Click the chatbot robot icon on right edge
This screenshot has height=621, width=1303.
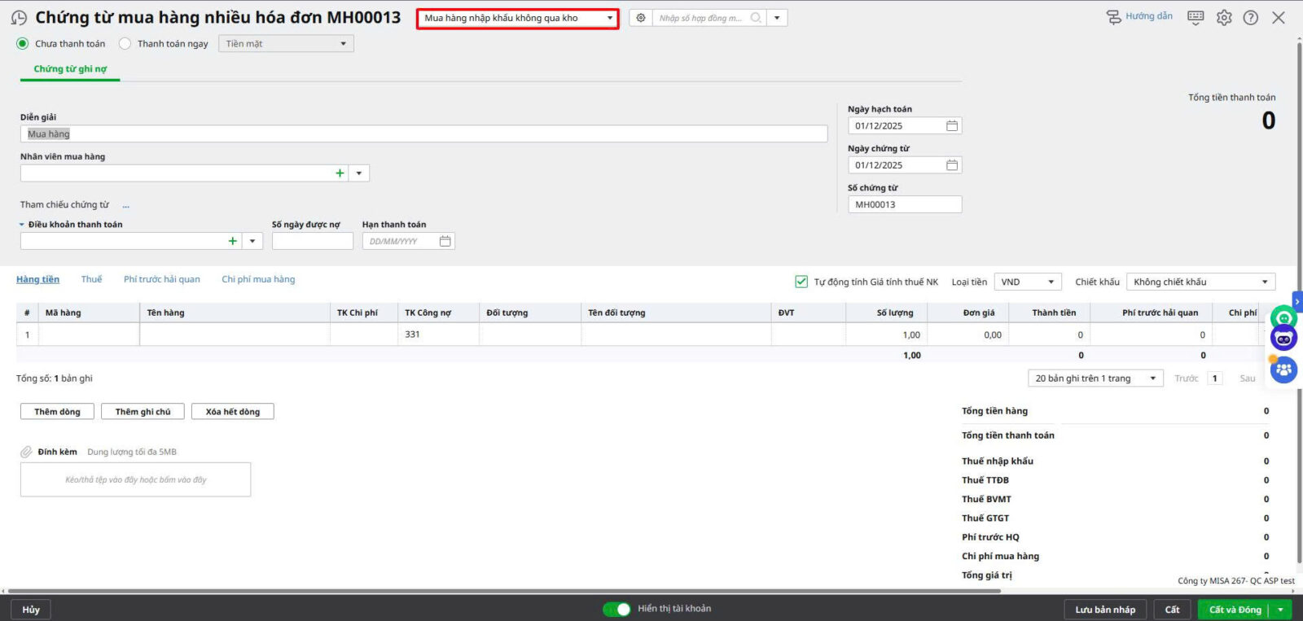pyautogui.click(x=1283, y=339)
